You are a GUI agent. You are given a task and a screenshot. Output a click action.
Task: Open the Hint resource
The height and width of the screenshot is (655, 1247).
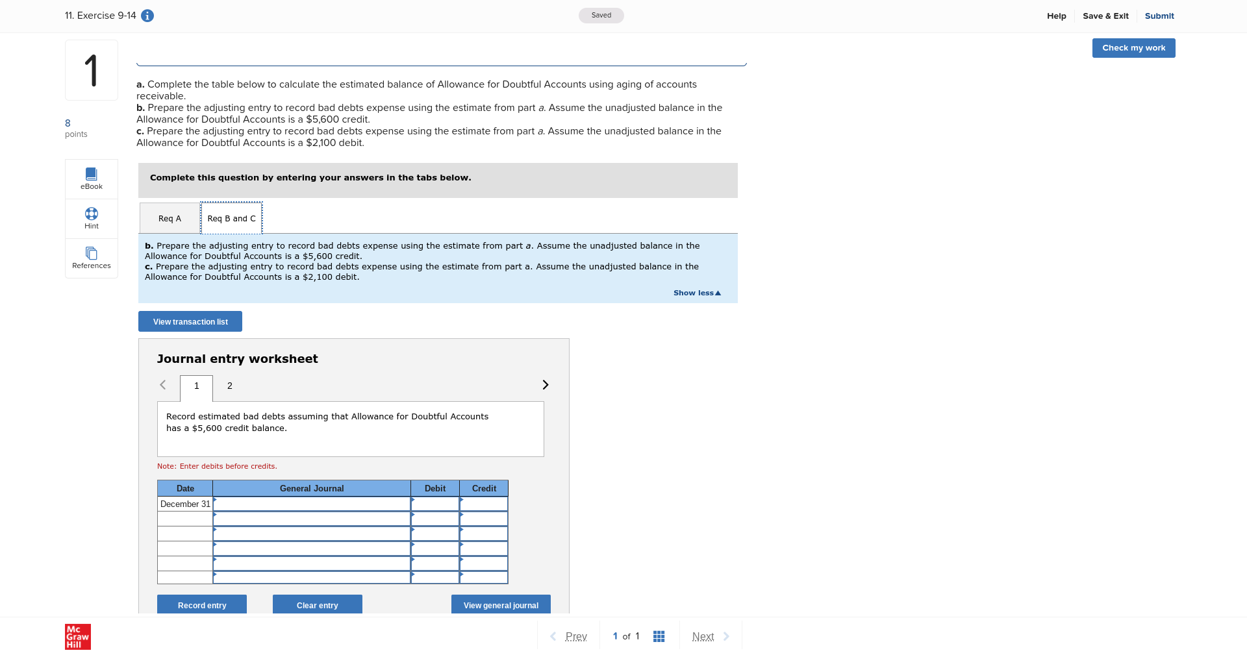91,218
